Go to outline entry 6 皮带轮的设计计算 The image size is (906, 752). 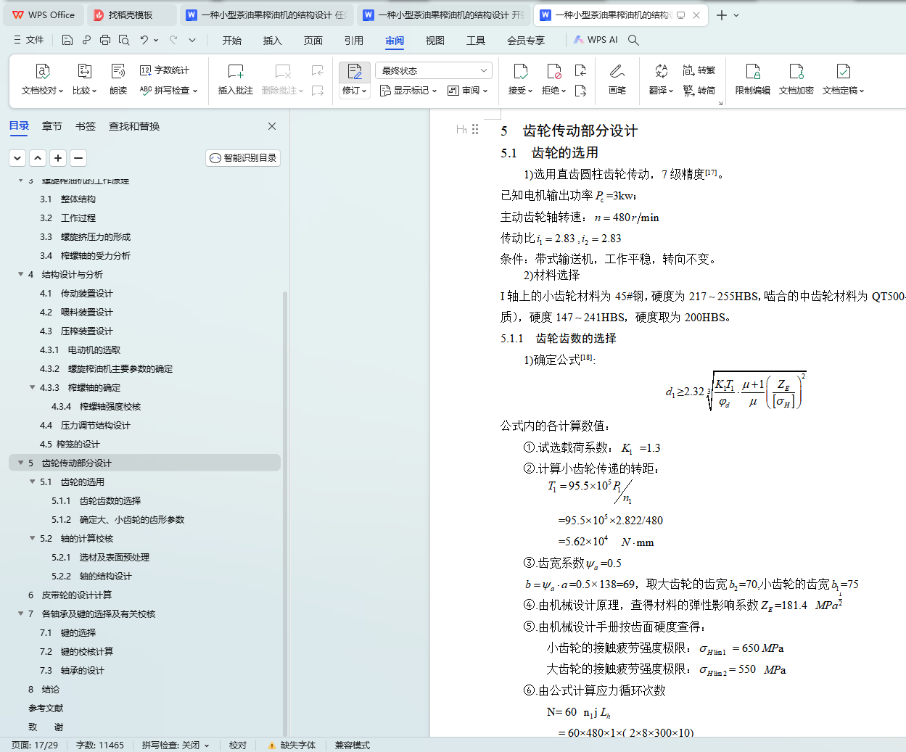[70, 595]
